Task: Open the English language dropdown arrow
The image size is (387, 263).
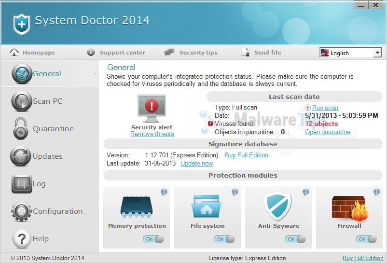Action: [x=377, y=53]
